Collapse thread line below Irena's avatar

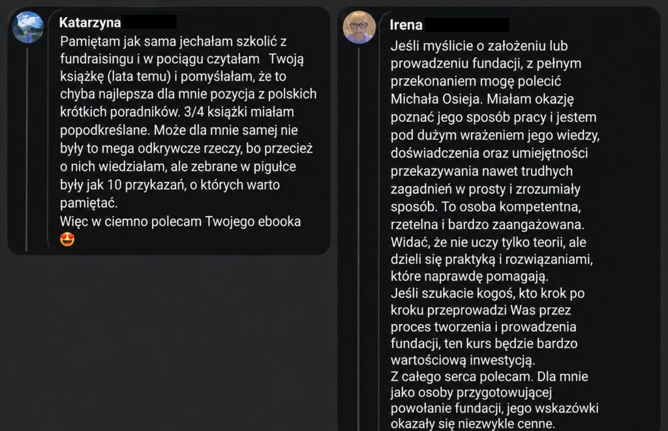point(358,239)
